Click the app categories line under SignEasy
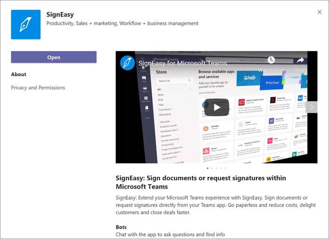 [x=122, y=23]
